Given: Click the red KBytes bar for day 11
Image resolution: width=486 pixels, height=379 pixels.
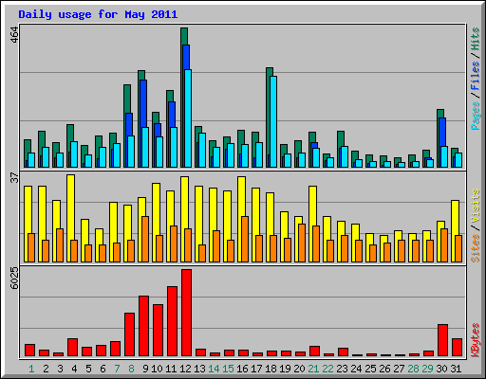Looking at the screenshot, I should pos(172,321).
